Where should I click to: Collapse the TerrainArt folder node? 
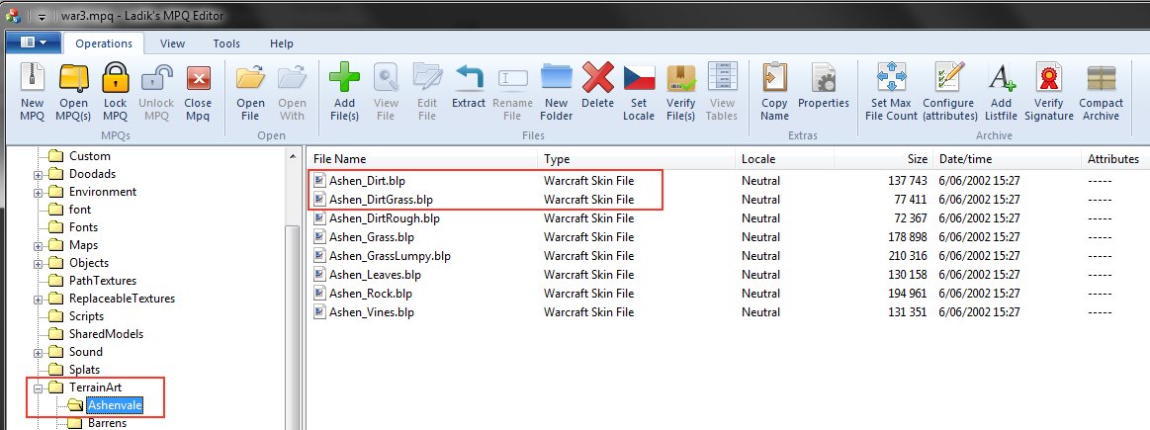tap(39, 388)
